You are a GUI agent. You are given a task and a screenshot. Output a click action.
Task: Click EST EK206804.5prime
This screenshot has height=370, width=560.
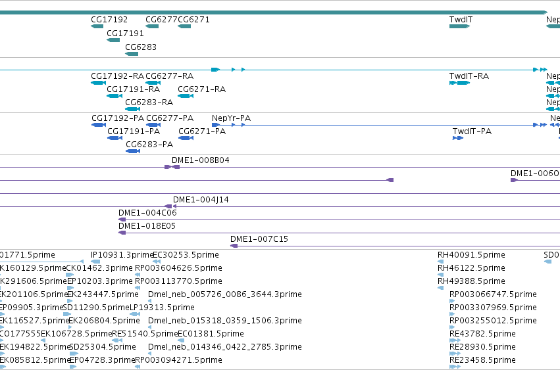point(104,321)
